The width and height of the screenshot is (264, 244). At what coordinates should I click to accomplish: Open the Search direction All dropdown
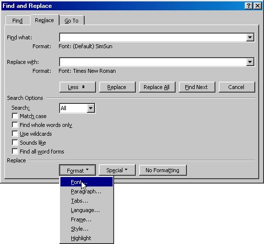click(91, 108)
